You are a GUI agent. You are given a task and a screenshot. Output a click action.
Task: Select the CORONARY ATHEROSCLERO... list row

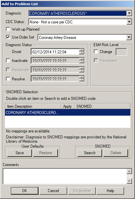pos(67,113)
